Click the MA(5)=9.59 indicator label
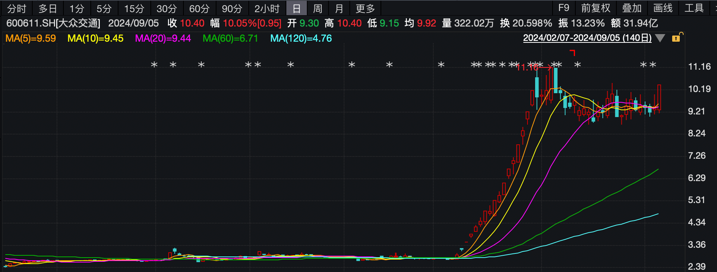 31,38
